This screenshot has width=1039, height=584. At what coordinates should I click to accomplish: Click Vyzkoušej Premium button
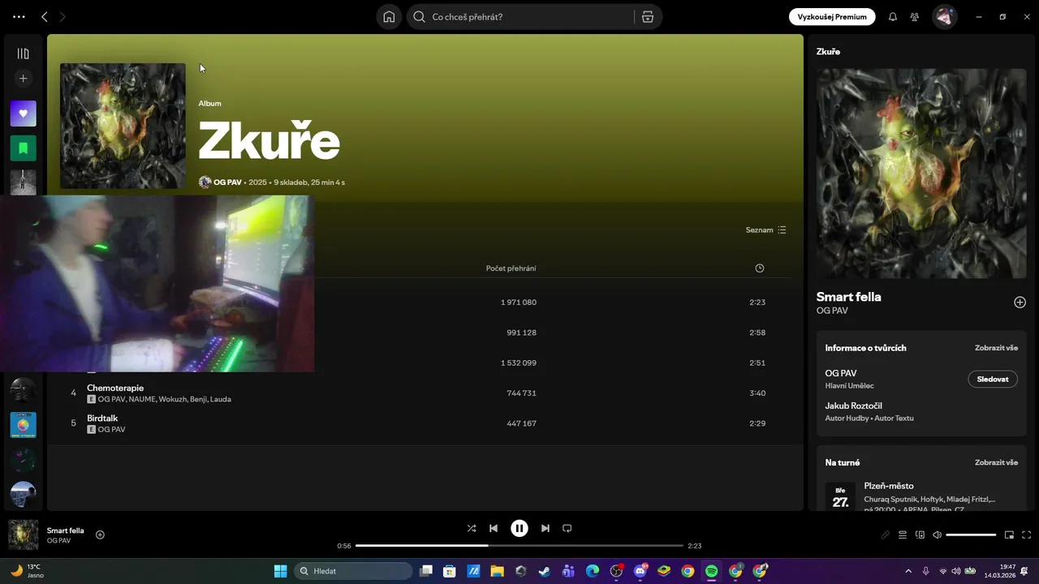[832, 17]
